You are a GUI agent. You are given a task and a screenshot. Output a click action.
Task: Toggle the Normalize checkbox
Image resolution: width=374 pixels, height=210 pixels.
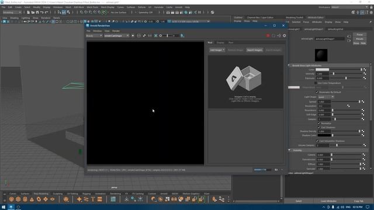pyautogui.click(x=319, y=123)
